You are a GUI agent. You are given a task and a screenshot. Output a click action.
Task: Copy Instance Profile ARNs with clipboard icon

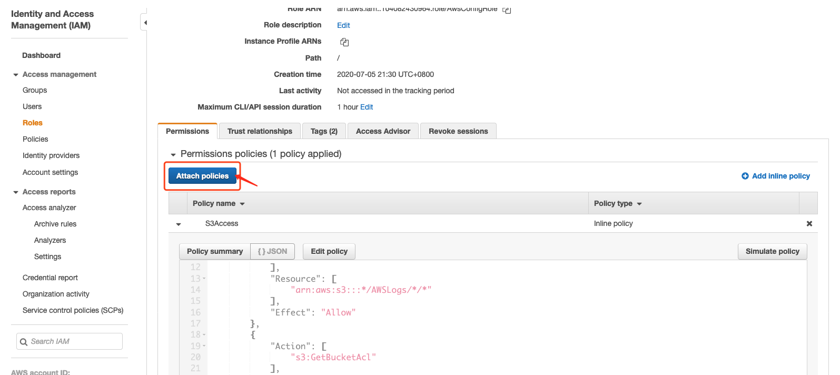coord(344,42)
